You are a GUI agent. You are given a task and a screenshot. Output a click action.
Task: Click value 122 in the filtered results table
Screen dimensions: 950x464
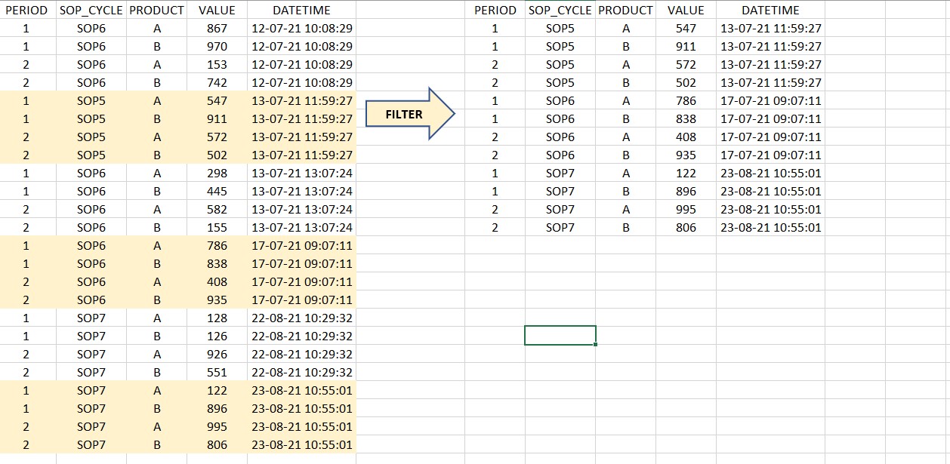[686, 173]
